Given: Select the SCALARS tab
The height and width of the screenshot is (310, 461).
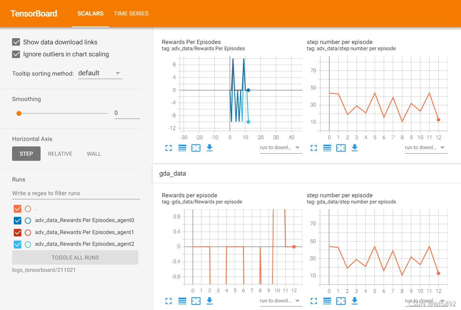Looking at the screenshot, I should tap(90, 14).
